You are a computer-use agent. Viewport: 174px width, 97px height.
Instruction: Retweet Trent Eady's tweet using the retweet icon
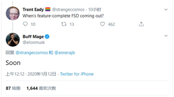64,24
